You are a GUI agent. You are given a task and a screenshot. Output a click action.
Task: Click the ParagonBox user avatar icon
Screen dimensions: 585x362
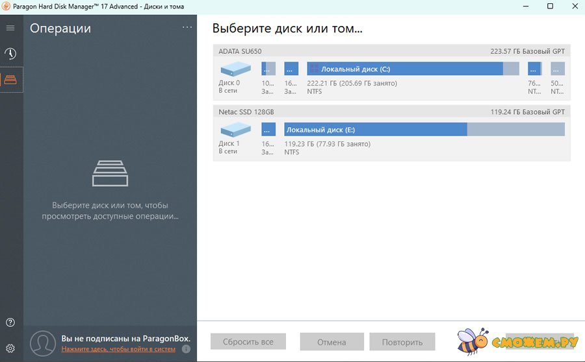43,343
